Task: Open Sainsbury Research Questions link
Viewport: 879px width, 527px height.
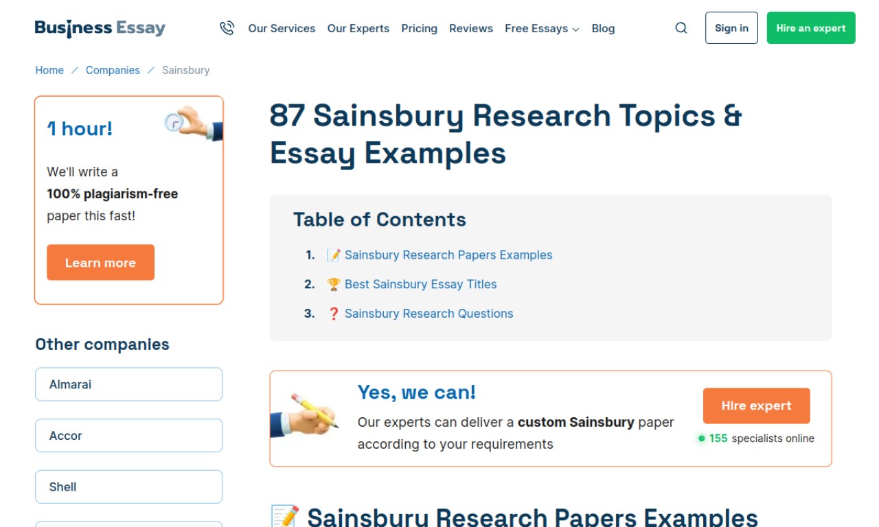Action: coord(429,314)
